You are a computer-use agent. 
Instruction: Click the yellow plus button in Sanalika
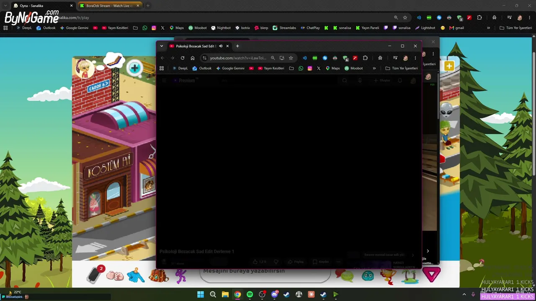pos(449,66)
